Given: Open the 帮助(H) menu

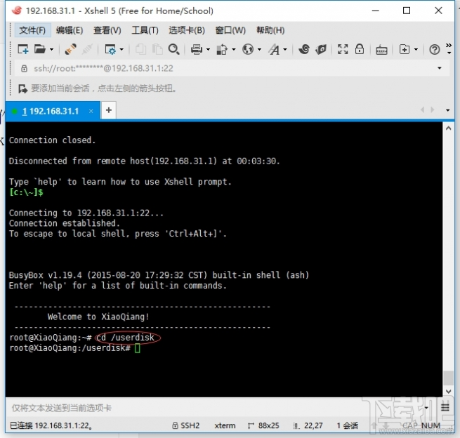Looking at the screenshot, I should 270,30.
